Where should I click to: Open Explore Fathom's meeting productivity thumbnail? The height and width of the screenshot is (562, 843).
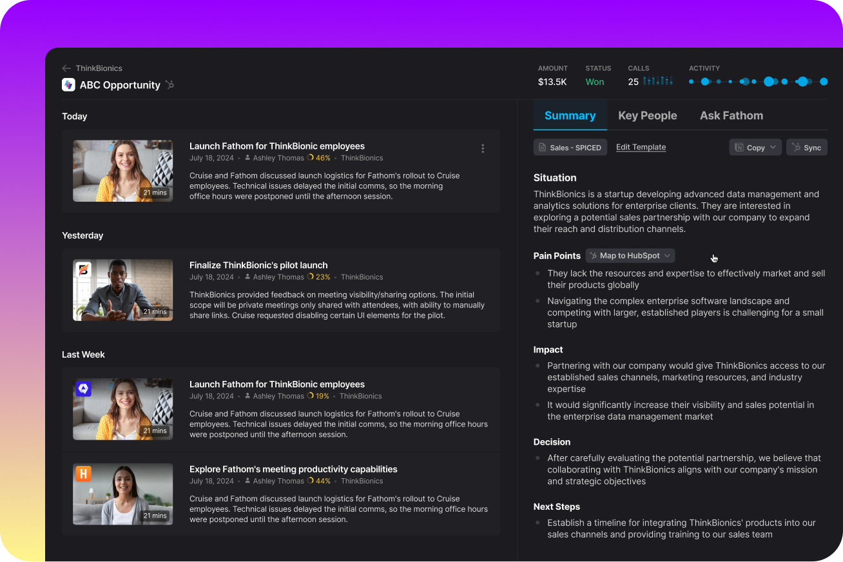(122, 494)
